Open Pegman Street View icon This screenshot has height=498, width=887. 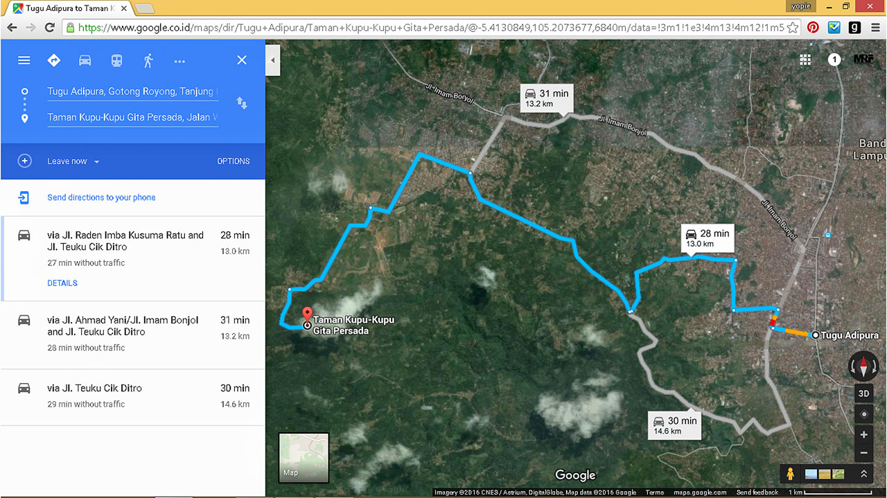tap(790, 474)
